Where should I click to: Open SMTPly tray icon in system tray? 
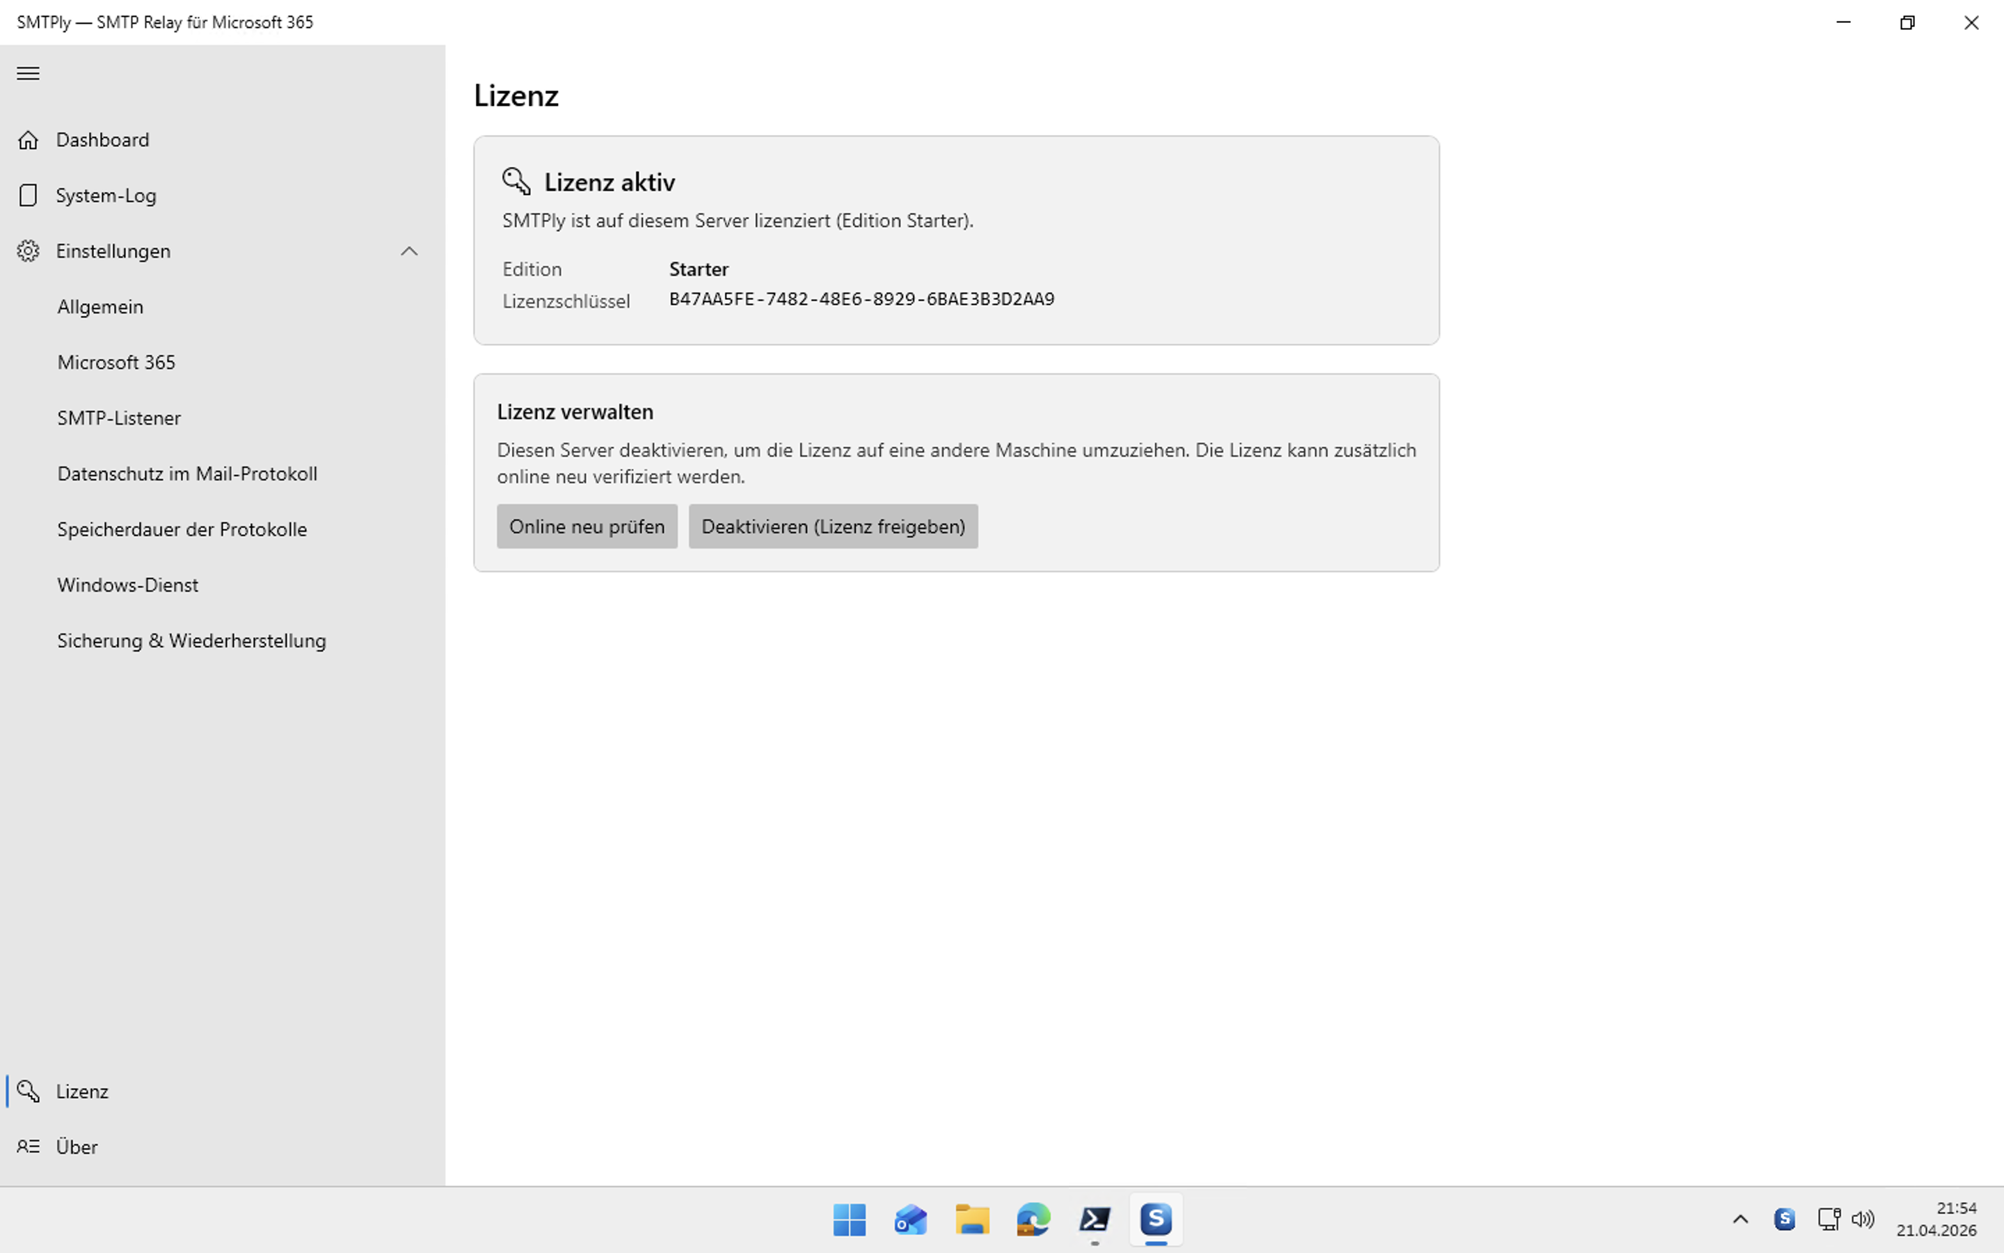pos(1785,1219)
